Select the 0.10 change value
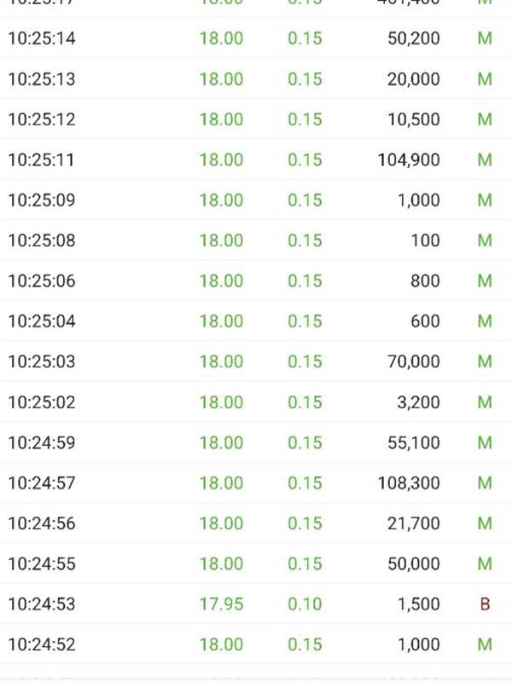This screenshot has width=512, height=682. [x=305, y=604]
